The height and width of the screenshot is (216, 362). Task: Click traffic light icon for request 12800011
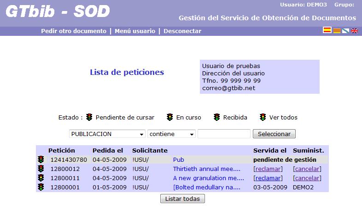(x=41, y=178)
